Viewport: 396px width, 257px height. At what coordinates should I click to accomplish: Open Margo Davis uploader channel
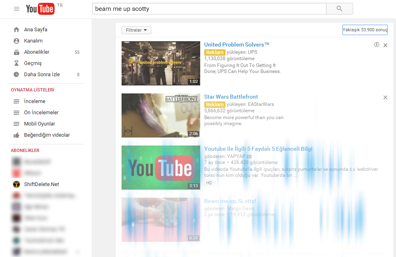coord(241,208)
